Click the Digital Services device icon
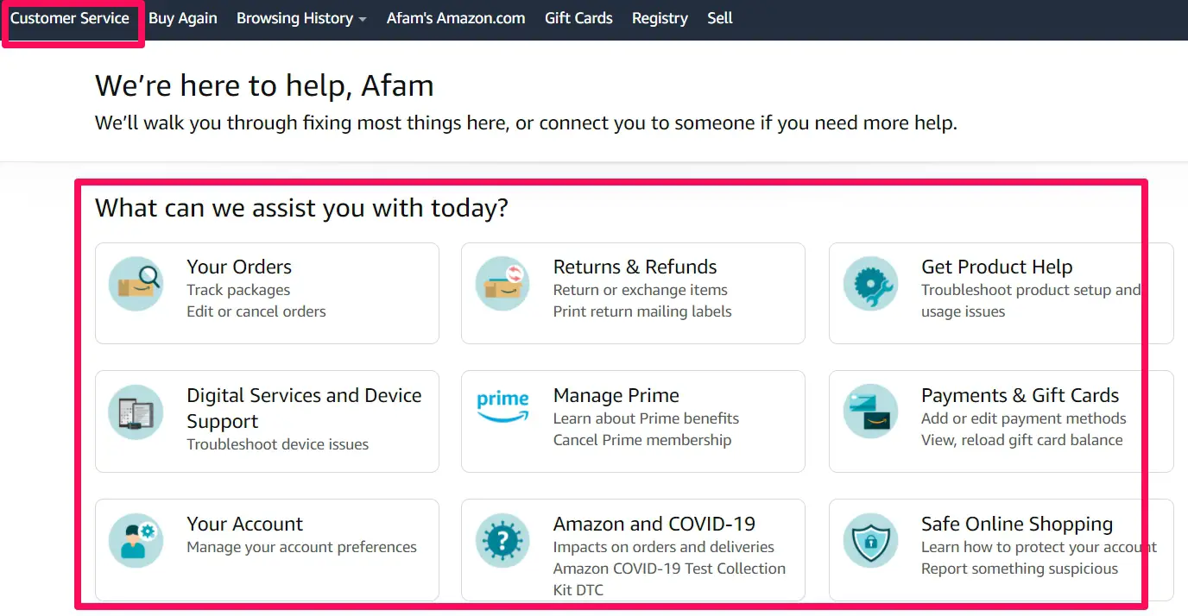The image size is (1188, 616). coord(136,412)
